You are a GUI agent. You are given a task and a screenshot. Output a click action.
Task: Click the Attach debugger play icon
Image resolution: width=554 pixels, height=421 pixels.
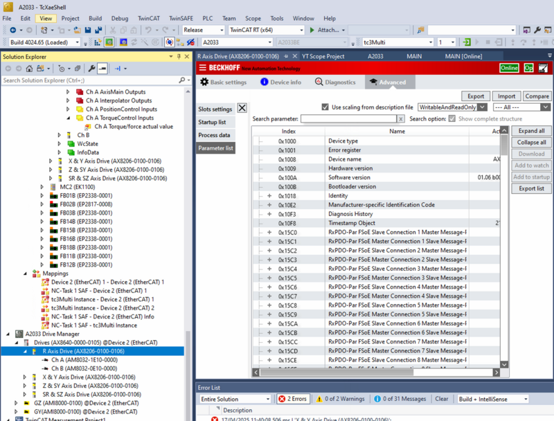[312, 30]
